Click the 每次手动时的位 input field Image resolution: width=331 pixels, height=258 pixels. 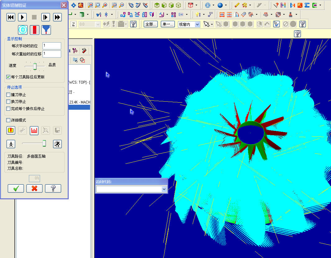52,46
